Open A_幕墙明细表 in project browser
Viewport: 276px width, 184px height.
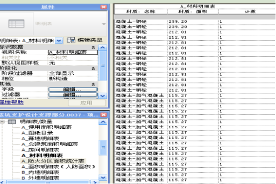[40, 138]
